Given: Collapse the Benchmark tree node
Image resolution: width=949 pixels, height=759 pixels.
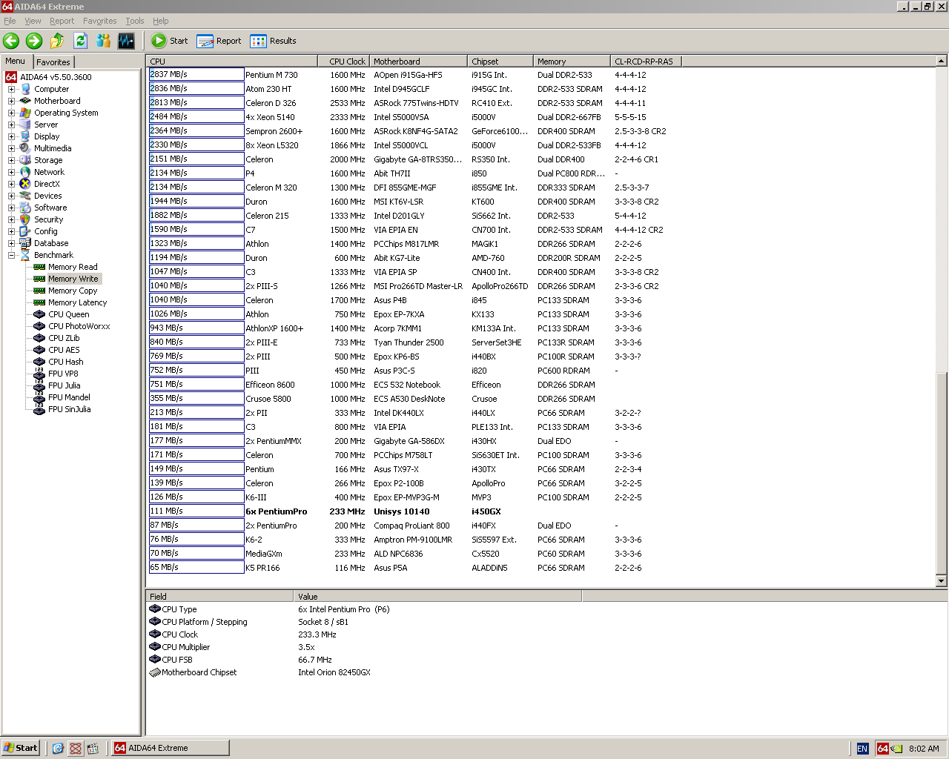Looking at the screenshot, I should (11, 255).
